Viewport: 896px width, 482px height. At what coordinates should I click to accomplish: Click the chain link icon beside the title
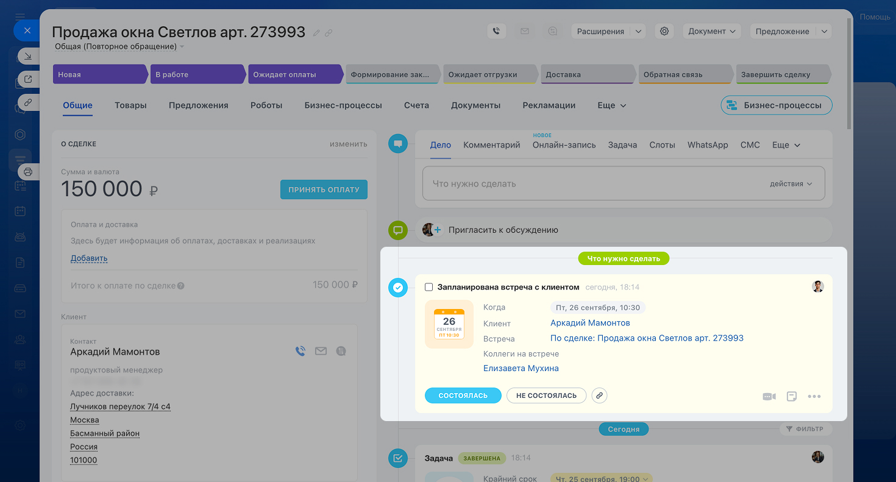329,33
